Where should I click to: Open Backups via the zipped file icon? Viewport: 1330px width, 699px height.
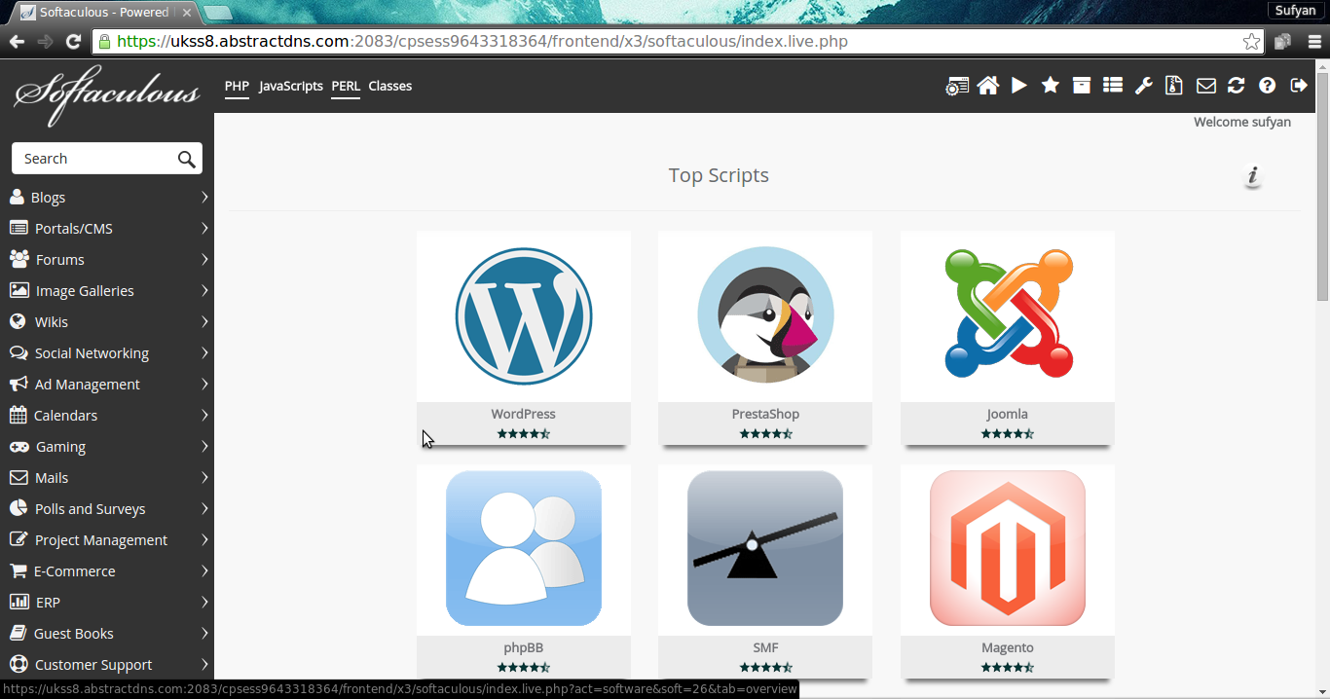tap(1174, 86)
